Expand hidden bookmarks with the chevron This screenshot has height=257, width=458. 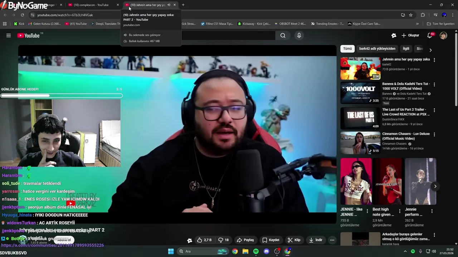417,24
